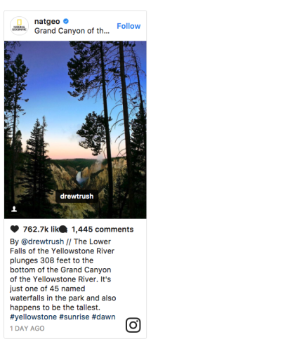Open the #yellowstone hashtag

click(33, 317)
